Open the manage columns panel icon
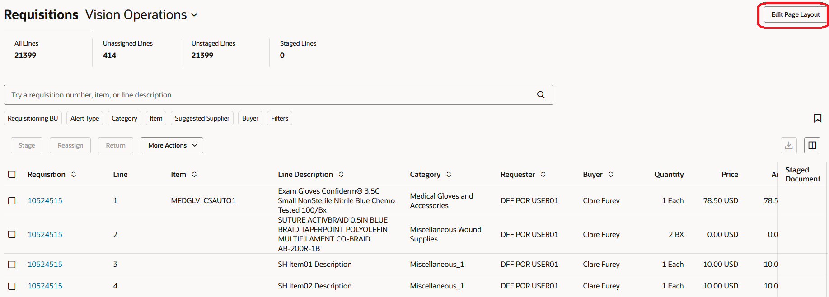The image size is (829, 297). pyautogui.click(x=812, y=145)
